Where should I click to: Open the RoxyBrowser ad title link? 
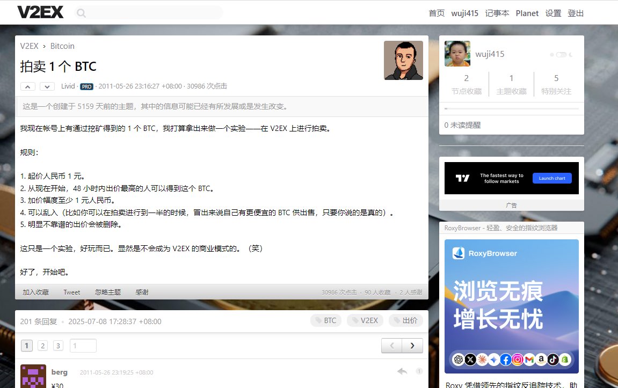pyautogui.click(x=501, y=228)
